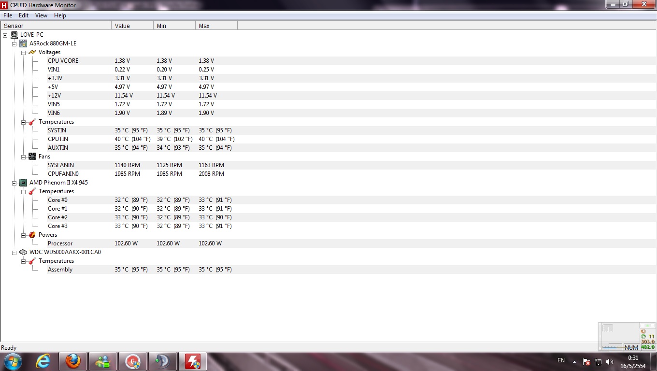Open the View menu
The image size is (657, 371).
[x=41, y=15]
